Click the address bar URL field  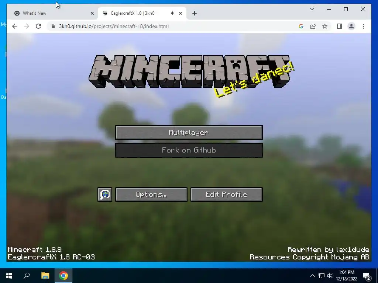(173, 26)
